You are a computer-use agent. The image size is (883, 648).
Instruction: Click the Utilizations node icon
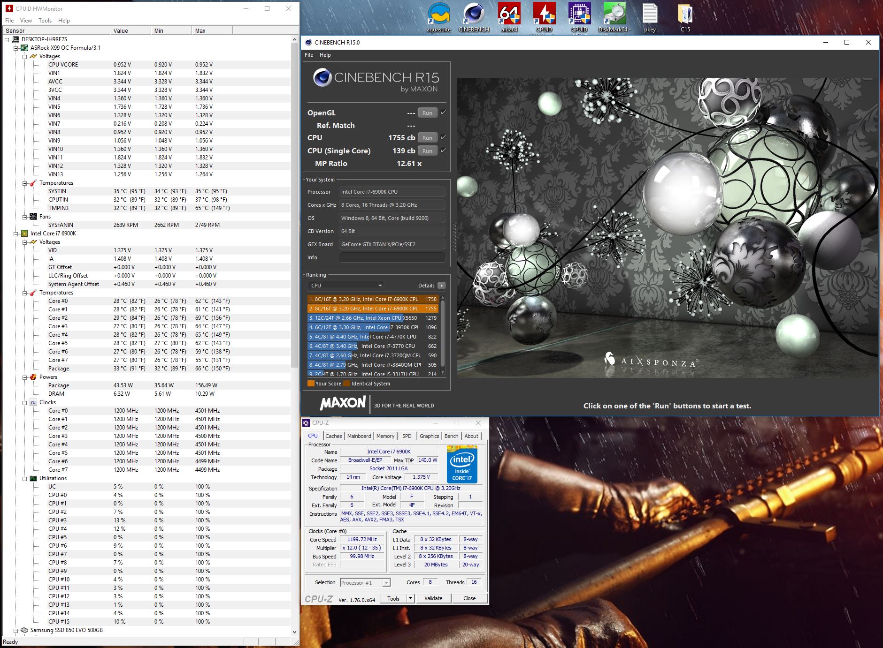[x=33, y=478]
